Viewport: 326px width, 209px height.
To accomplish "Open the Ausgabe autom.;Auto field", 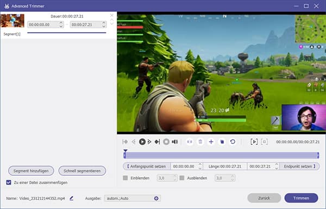I will (x=132, y=198).
